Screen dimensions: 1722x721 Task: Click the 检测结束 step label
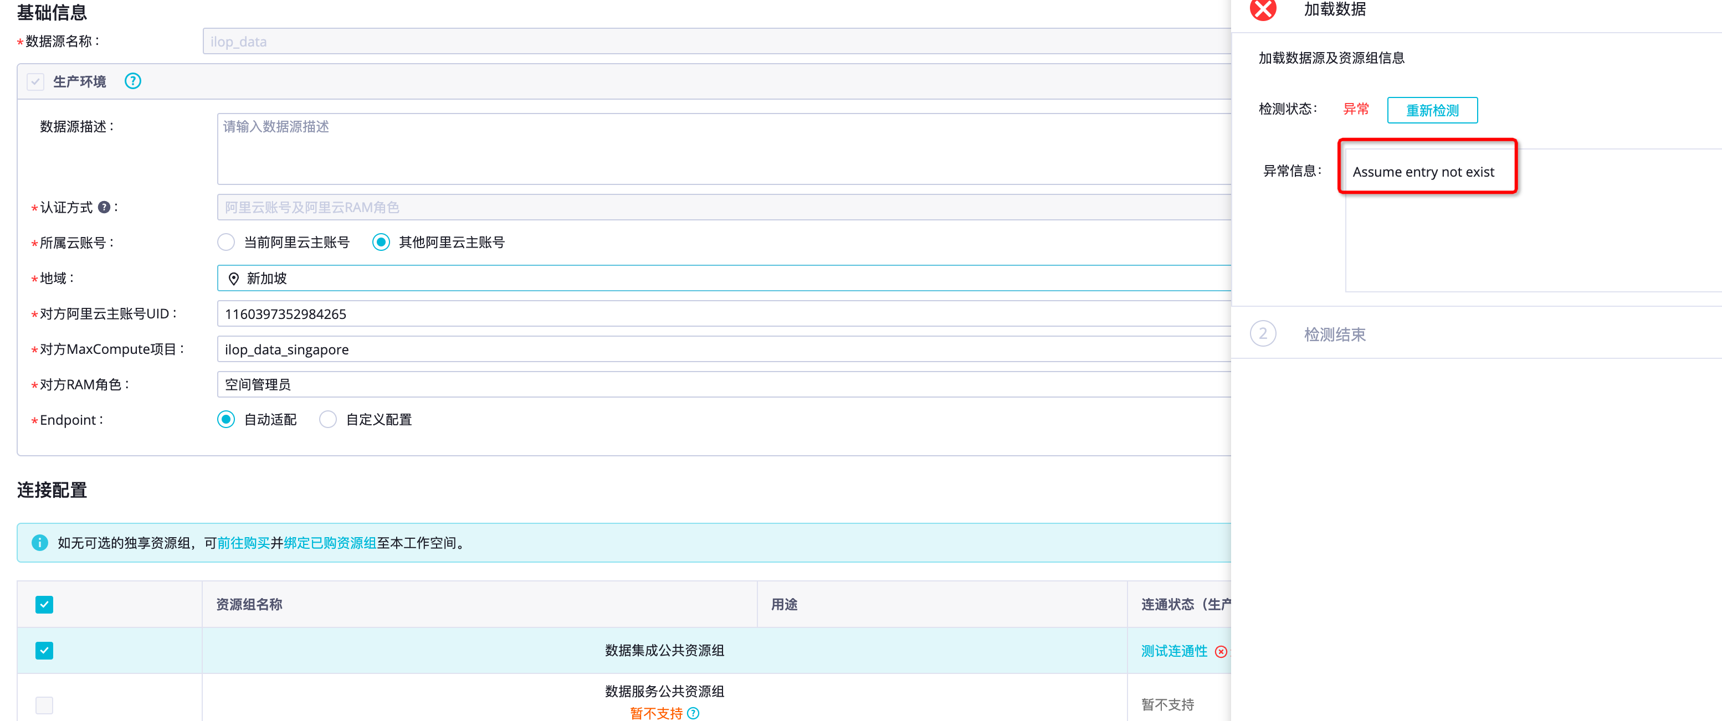1334,334
